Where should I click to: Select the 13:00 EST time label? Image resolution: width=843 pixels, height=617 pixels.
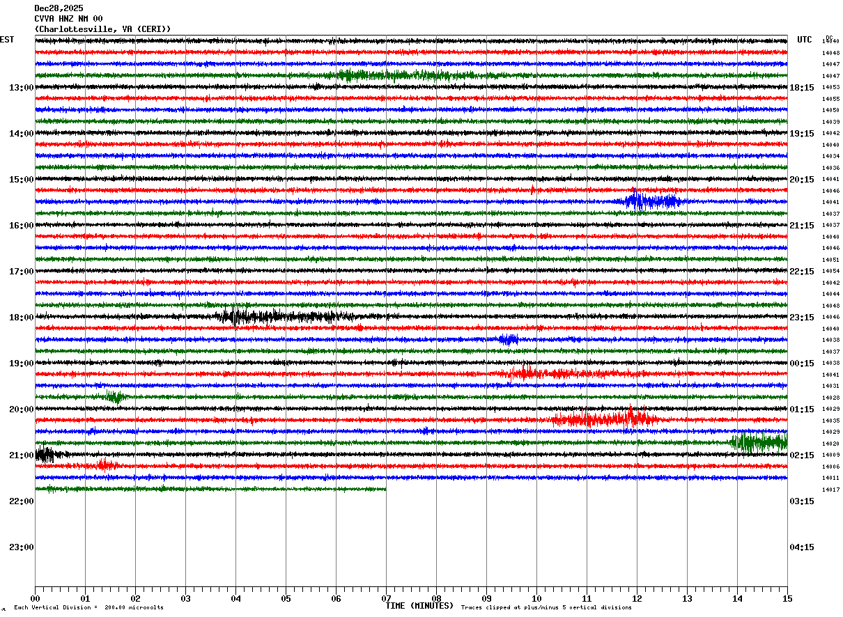click(x=21, y=88)
